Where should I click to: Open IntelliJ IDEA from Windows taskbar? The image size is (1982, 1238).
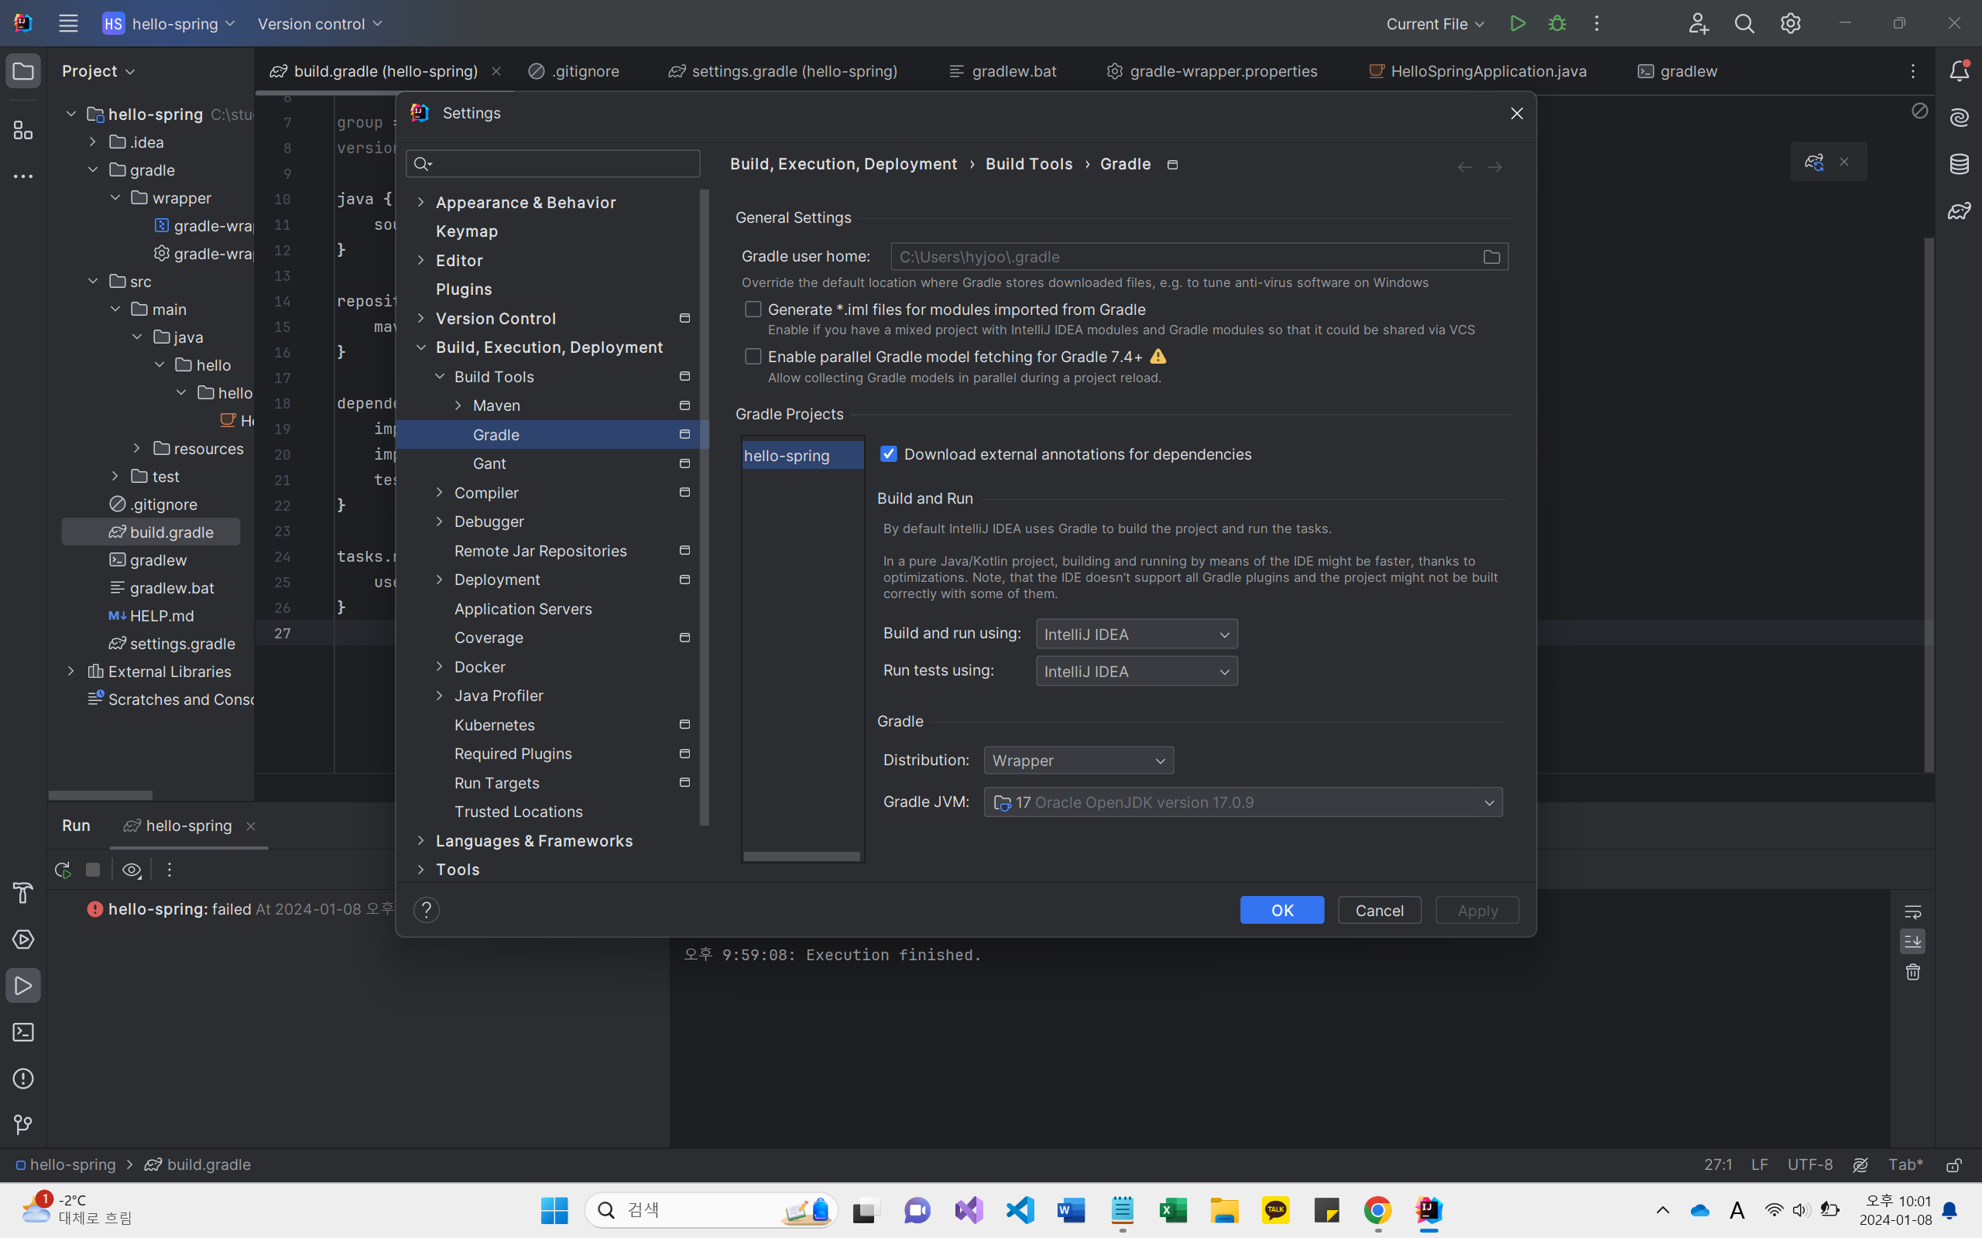[1428, 1210]
